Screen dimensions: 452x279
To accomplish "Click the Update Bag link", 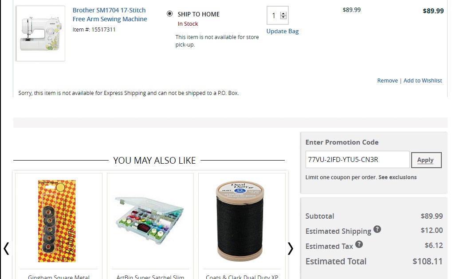I will coord(283,31).
